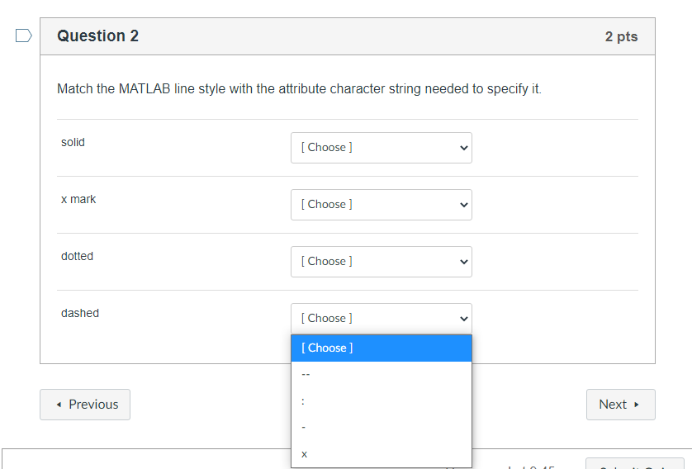
Task: Click the Match the MATLAB line style instruction text
Action: [x=299, y=89]
